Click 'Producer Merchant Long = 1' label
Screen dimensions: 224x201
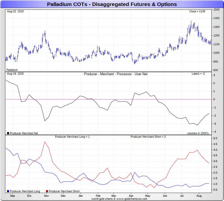[72, 137]
